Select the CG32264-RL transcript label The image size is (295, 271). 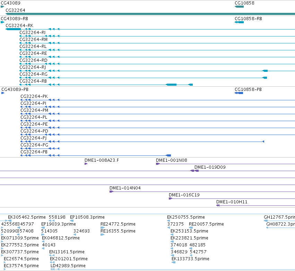33,46
